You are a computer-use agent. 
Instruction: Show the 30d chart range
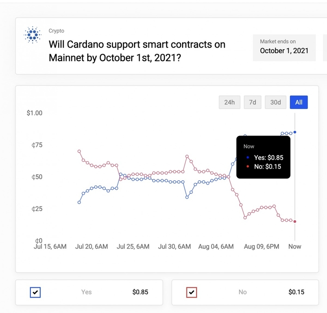276,102
